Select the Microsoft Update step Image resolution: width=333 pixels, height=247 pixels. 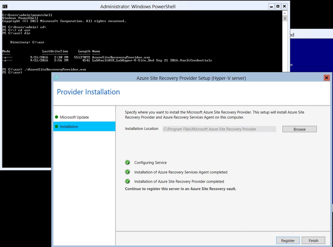[x=74, y=117]
